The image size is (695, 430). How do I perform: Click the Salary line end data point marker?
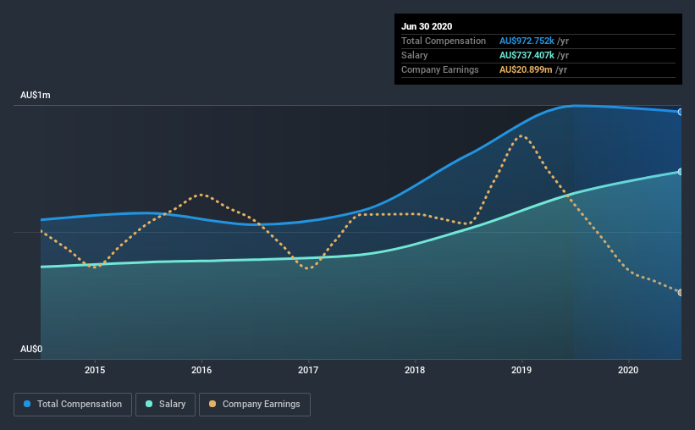click(x=681, y=172)
